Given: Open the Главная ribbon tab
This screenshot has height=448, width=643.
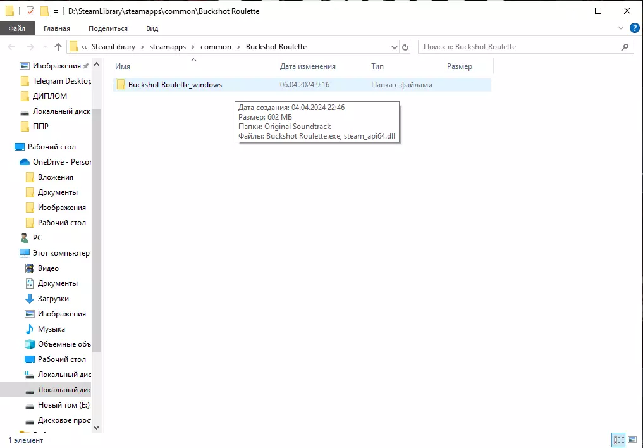Looking at the screenshot, I should pos(57,28).
